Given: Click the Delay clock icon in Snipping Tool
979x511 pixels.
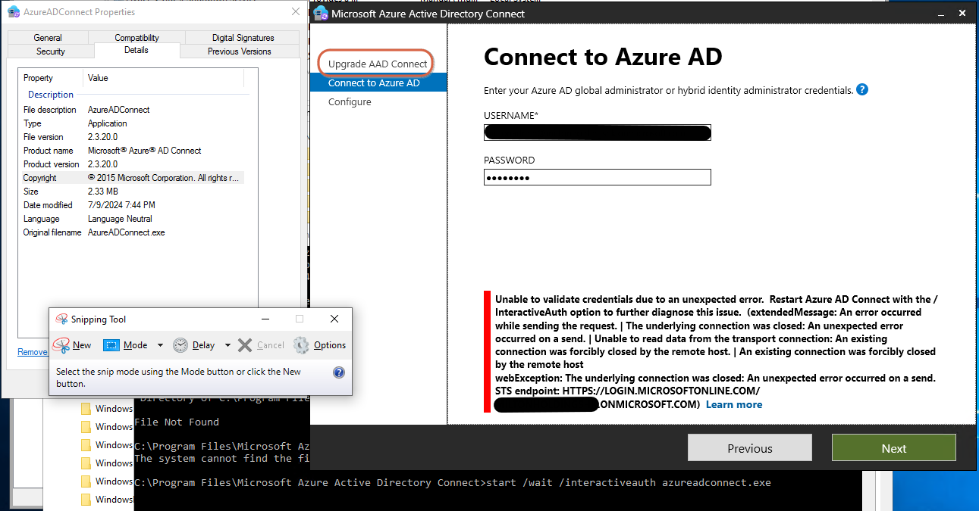Looking at the screenshot, I should pyautogui.click(x=180, y=345).
